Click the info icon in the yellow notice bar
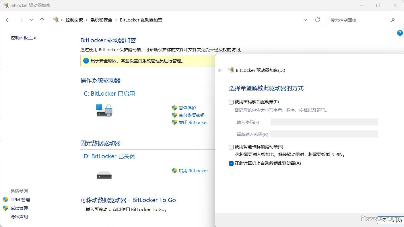The width and height of the screenshot is (404, 227). point(86,61)
